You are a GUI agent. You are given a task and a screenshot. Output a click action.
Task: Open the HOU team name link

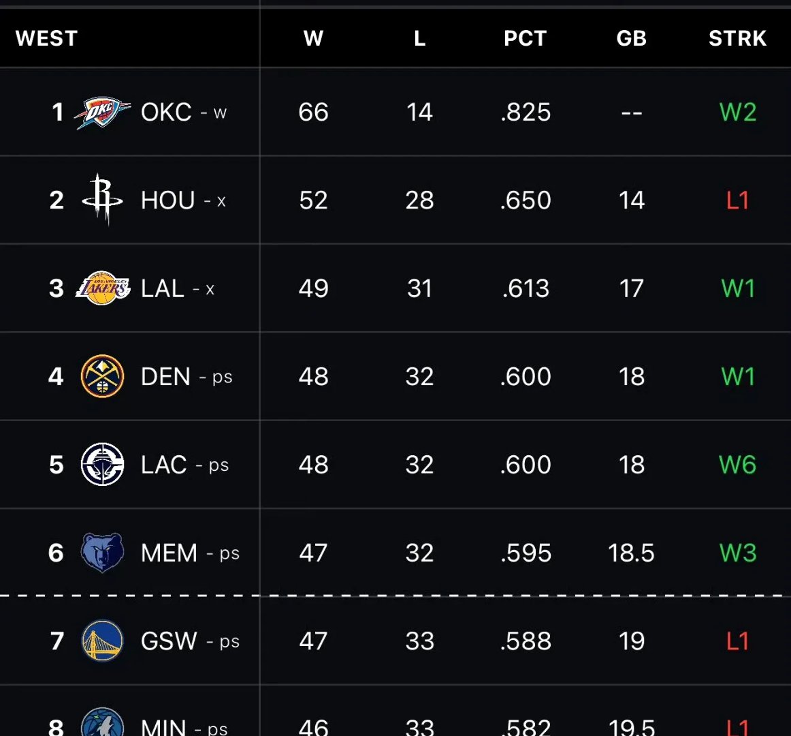point(168,200)
